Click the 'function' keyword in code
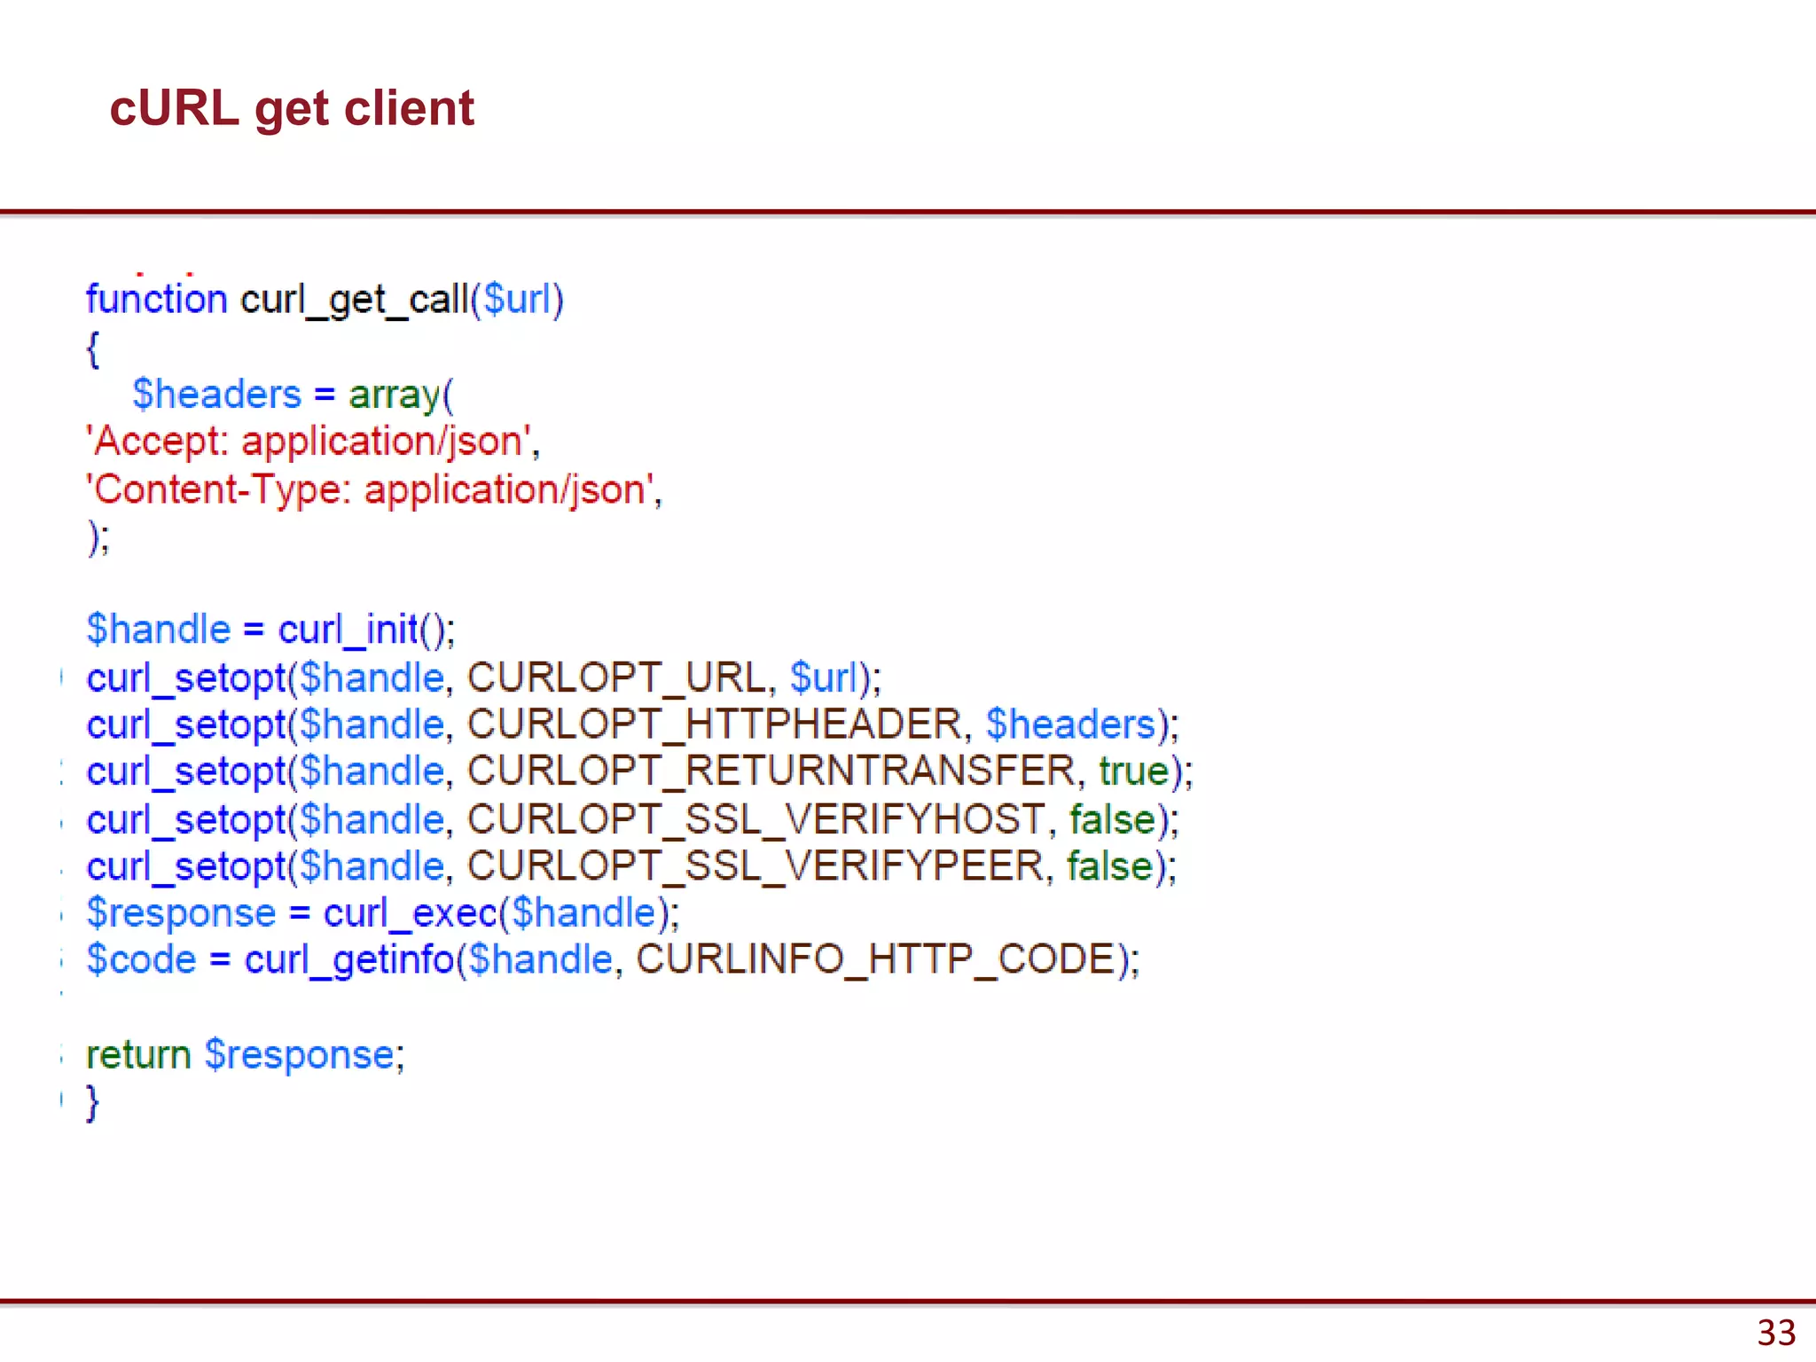This screenshot has height=1362, width=1816. point(156,299)
